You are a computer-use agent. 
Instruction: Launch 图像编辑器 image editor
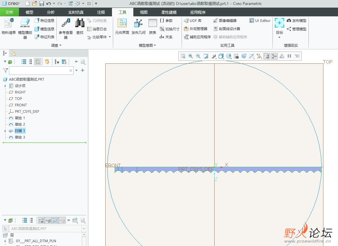pyautogui.click(x=225, y=20)
